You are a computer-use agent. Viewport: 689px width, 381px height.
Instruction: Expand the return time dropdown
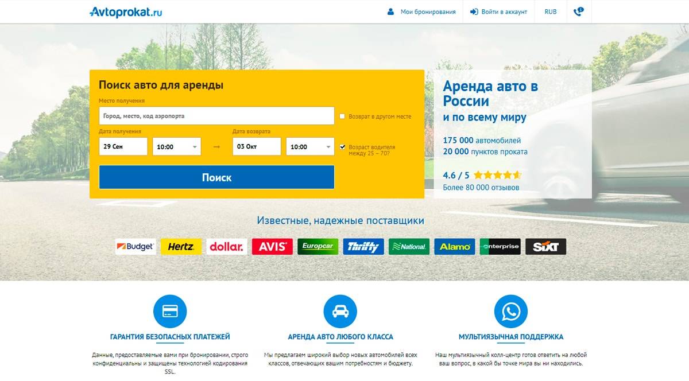click(310, 147)
